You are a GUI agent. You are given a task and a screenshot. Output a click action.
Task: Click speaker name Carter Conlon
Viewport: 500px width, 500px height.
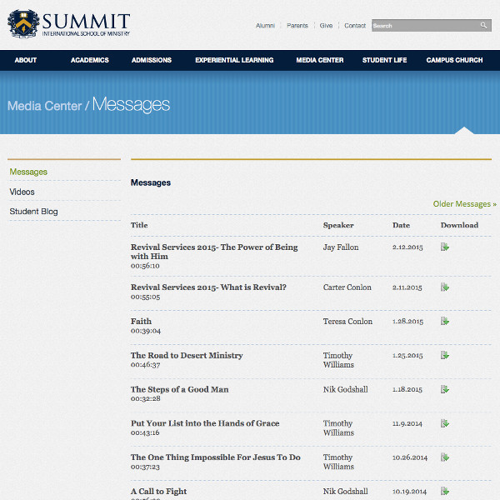tap(347, 287)
